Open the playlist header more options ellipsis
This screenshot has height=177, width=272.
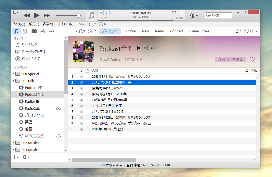[x=153, y=48]
